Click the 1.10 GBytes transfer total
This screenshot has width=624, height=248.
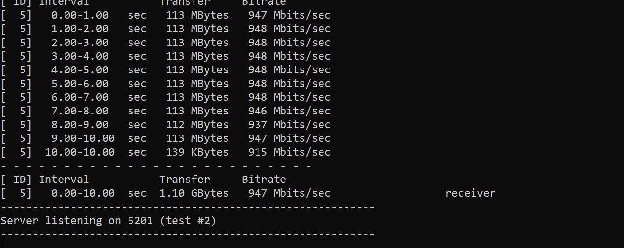[194, 193]
